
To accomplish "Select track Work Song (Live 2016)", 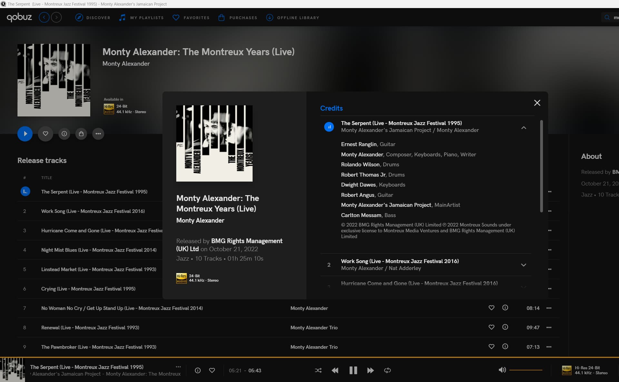I will 93,211.
